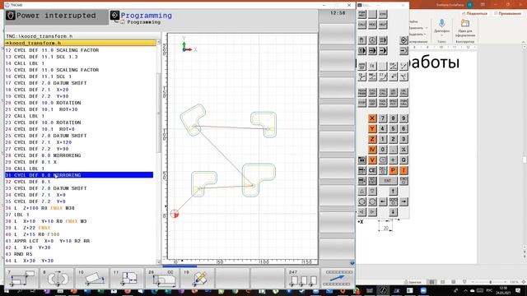The width and height of the screenshot is (527, 296).
Task: Click the NO ENT key
Action: coord(372,181)
